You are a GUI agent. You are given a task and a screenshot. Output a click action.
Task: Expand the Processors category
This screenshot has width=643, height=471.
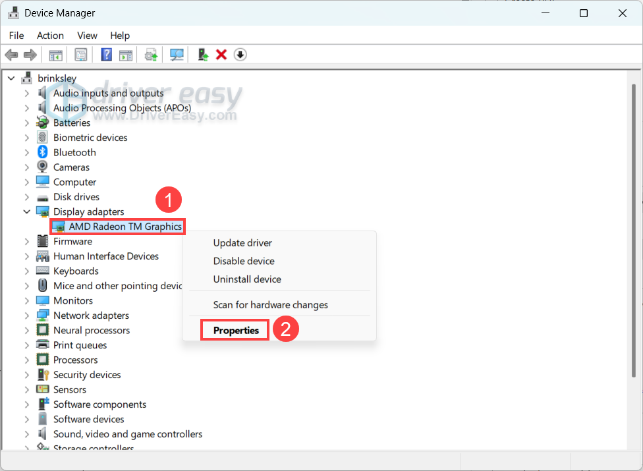26,360
